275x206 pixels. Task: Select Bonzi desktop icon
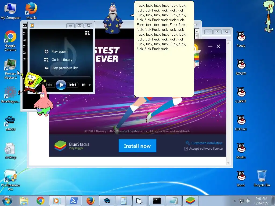(241, 178)
